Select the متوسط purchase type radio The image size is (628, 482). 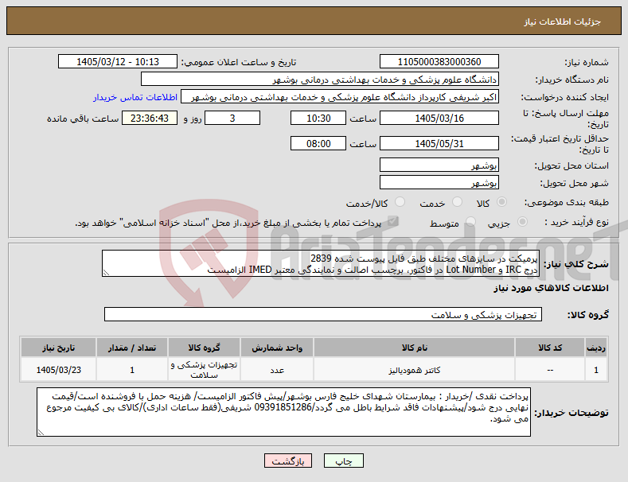470,222
